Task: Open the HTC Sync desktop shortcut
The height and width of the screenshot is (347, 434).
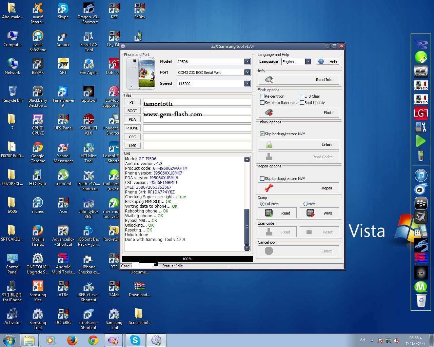Action: pos(38,178)
